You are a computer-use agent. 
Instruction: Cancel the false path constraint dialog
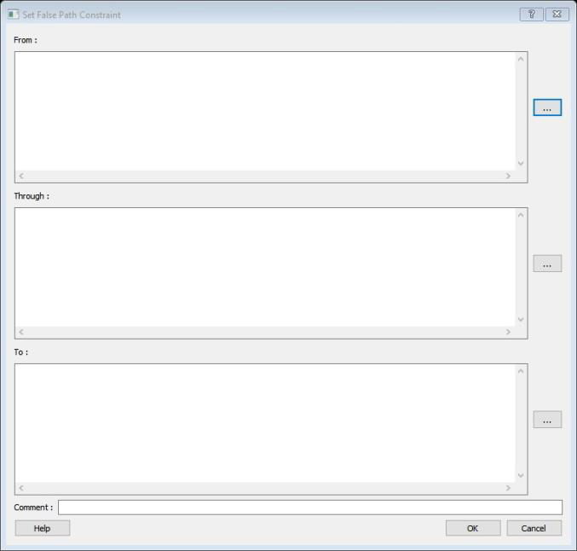[x=534, y=528]
